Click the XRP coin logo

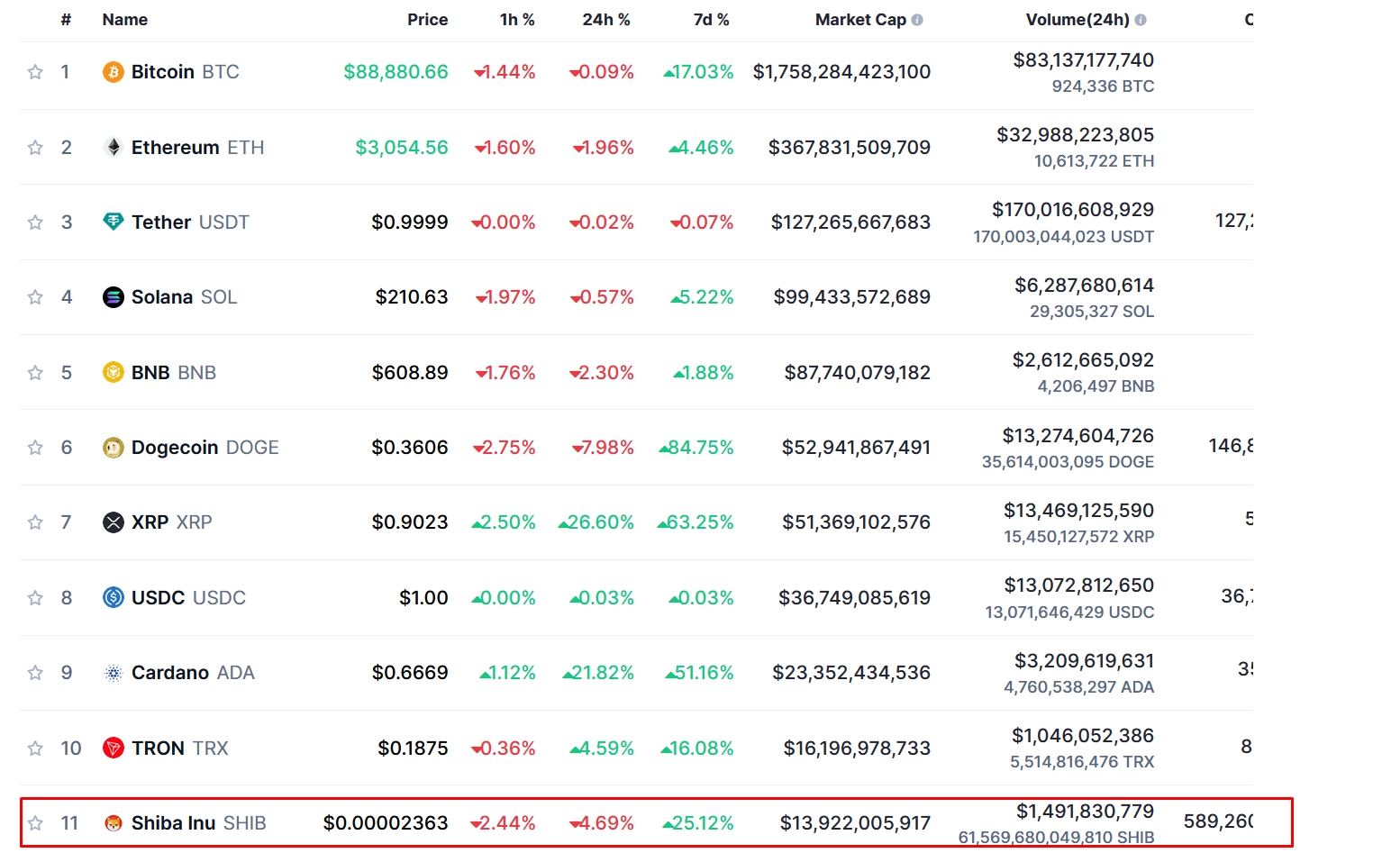113,522
